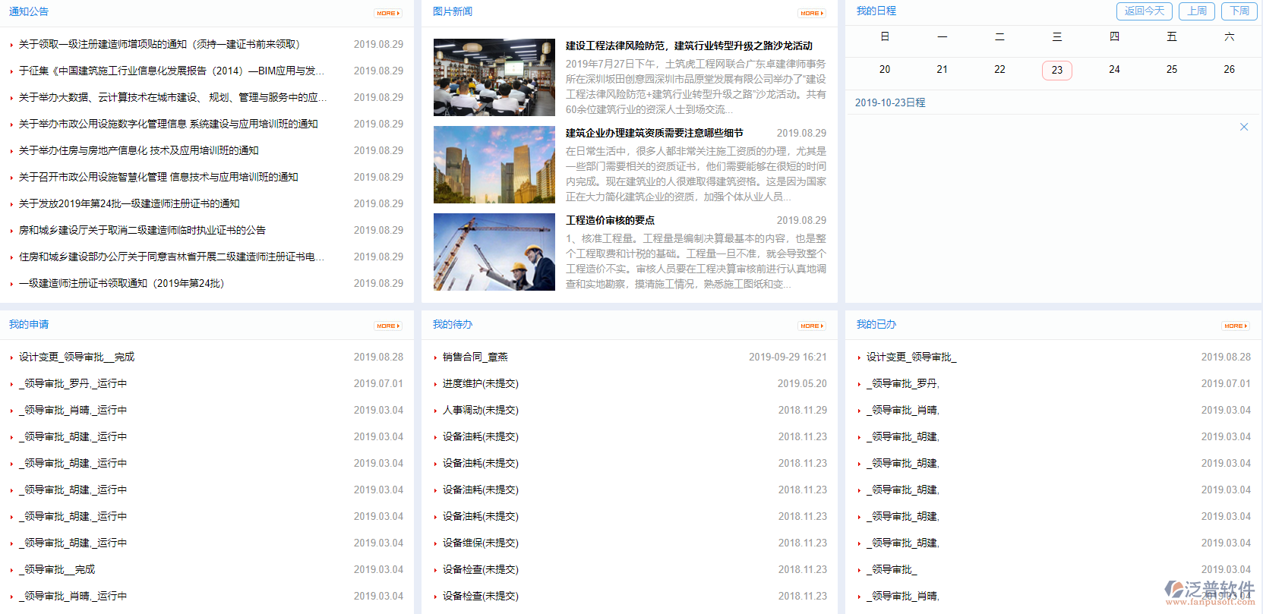Click MORE icon in 图片新闻 panel

[812, 13]
